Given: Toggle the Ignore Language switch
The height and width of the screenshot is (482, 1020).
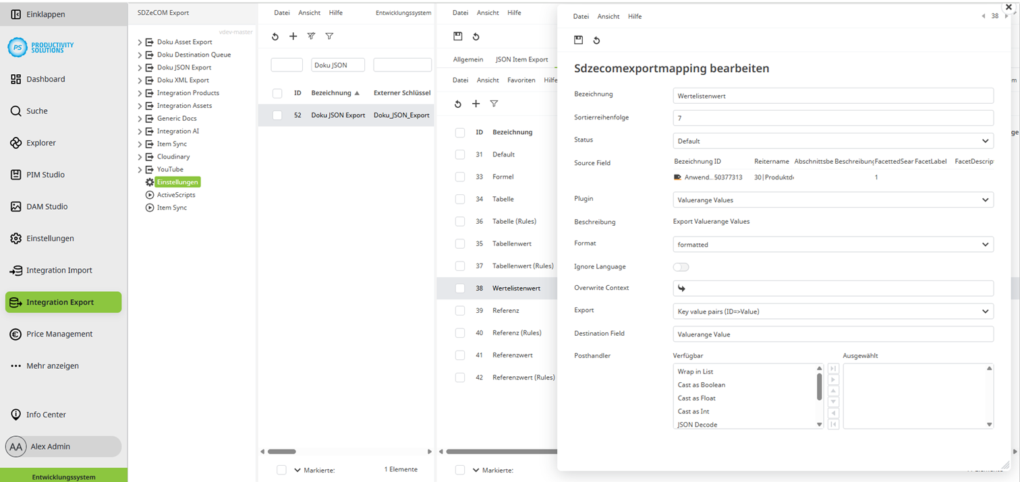Looking at the screenshot, I should point(681,267).
